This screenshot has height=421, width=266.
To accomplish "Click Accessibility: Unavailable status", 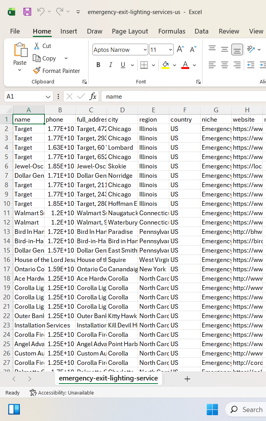I will [x=62, y=393].
